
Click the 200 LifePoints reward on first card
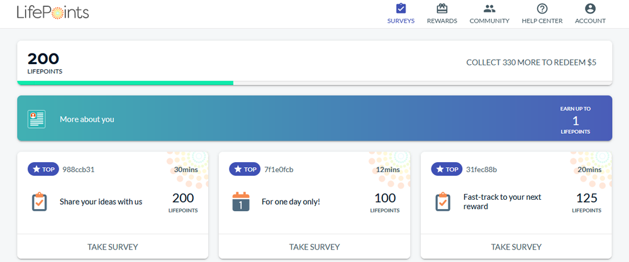183,202
